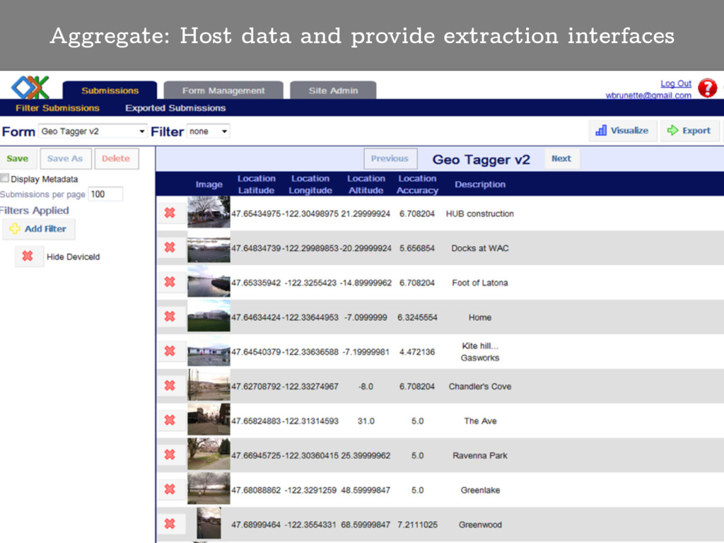724x543 pixels.
Task: Click red X beside Greenwood submission
Action: tap(170, 524)
